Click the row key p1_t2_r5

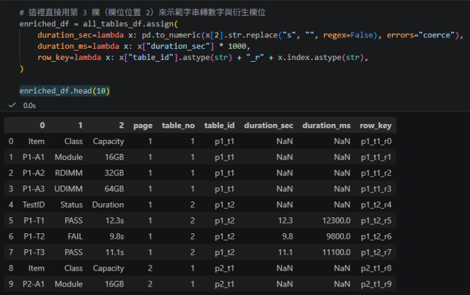(x=376, y=220)
